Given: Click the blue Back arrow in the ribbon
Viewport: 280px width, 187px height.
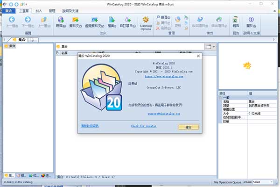Looking at the screenshot, I should tap(12, 19).
